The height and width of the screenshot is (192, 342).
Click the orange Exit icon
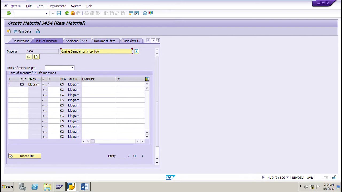[x=73, y=13]
